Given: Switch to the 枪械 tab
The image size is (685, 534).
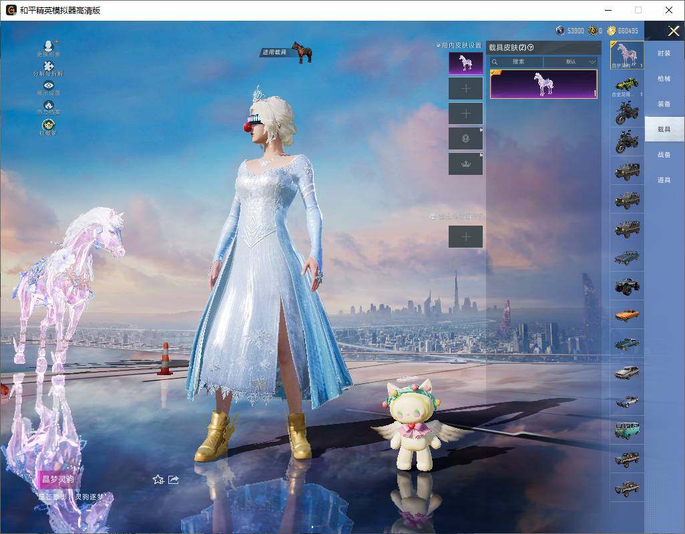Looking at the screenshot, I should click(664, 79).
